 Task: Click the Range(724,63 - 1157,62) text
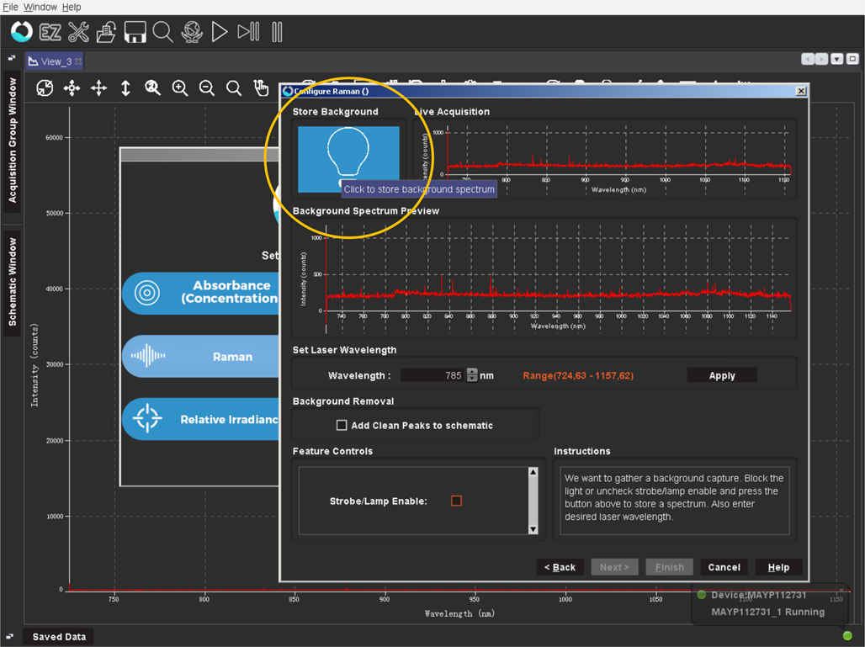[578, 375]
